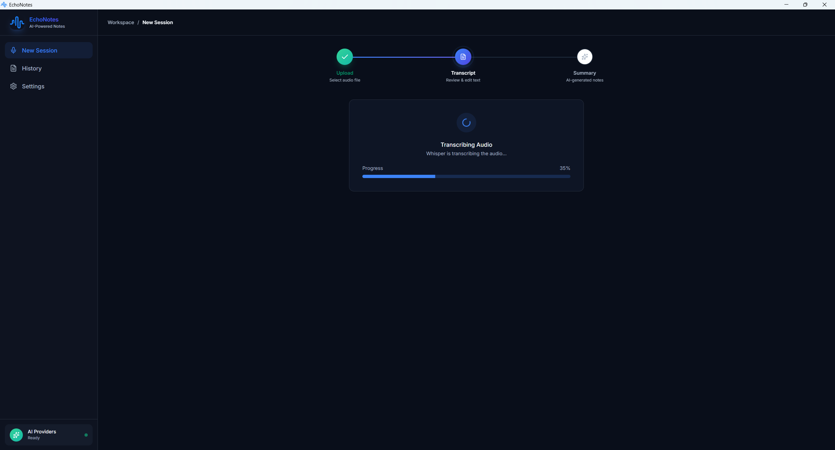Click the microphone icon beside New Session

point(13,50)
